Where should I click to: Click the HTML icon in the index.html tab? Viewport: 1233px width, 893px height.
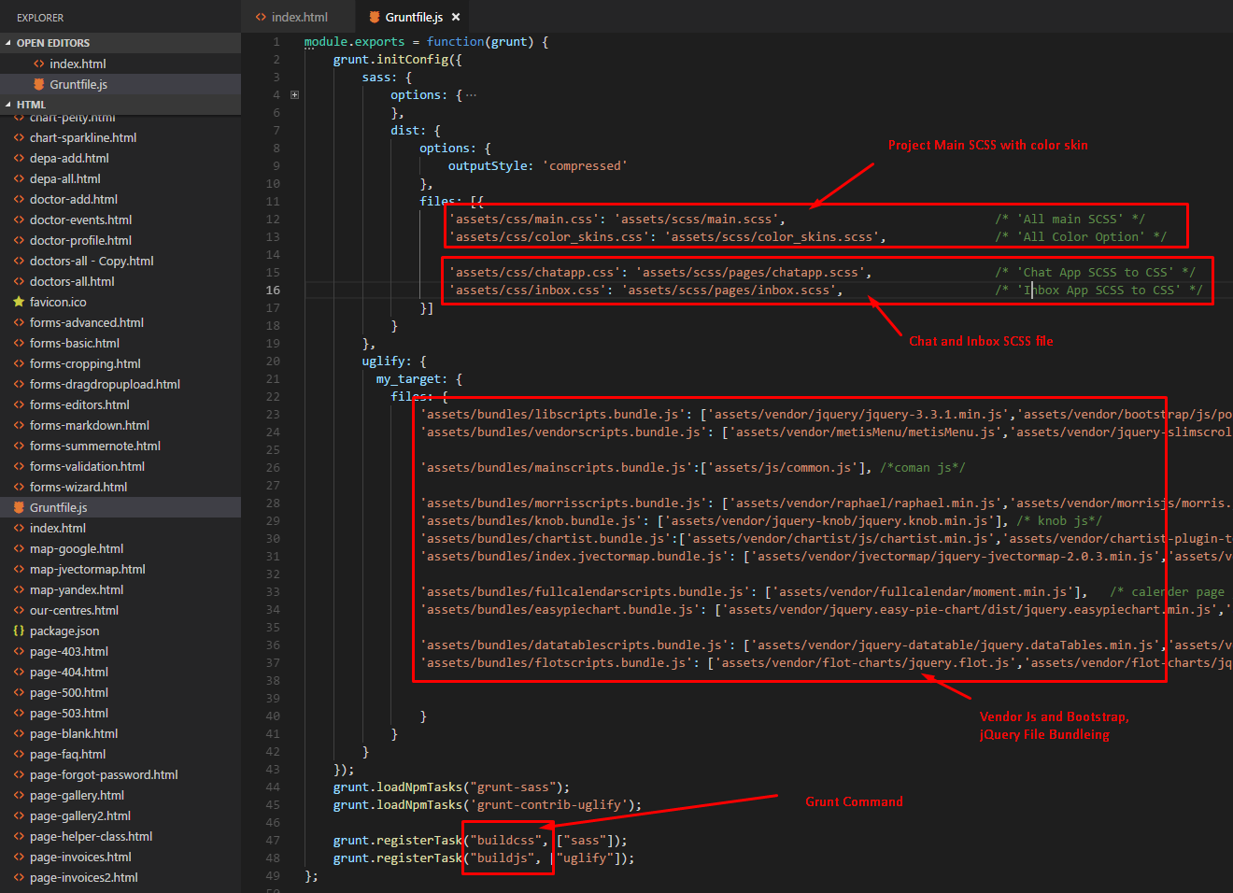point(261,17)
